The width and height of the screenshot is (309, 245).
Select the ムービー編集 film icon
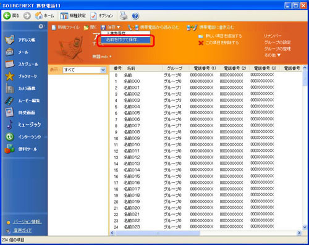(9, 101)
